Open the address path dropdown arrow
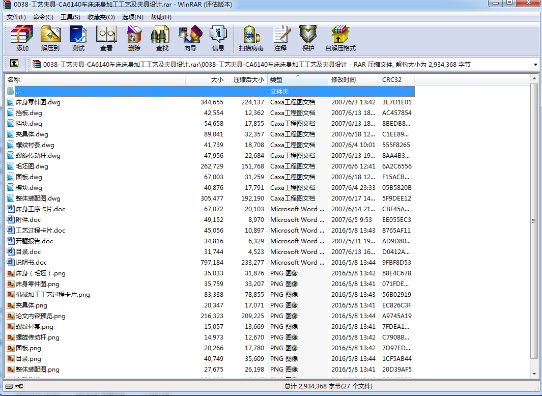Viewport: 542px width, 396px height. point(535,64)
